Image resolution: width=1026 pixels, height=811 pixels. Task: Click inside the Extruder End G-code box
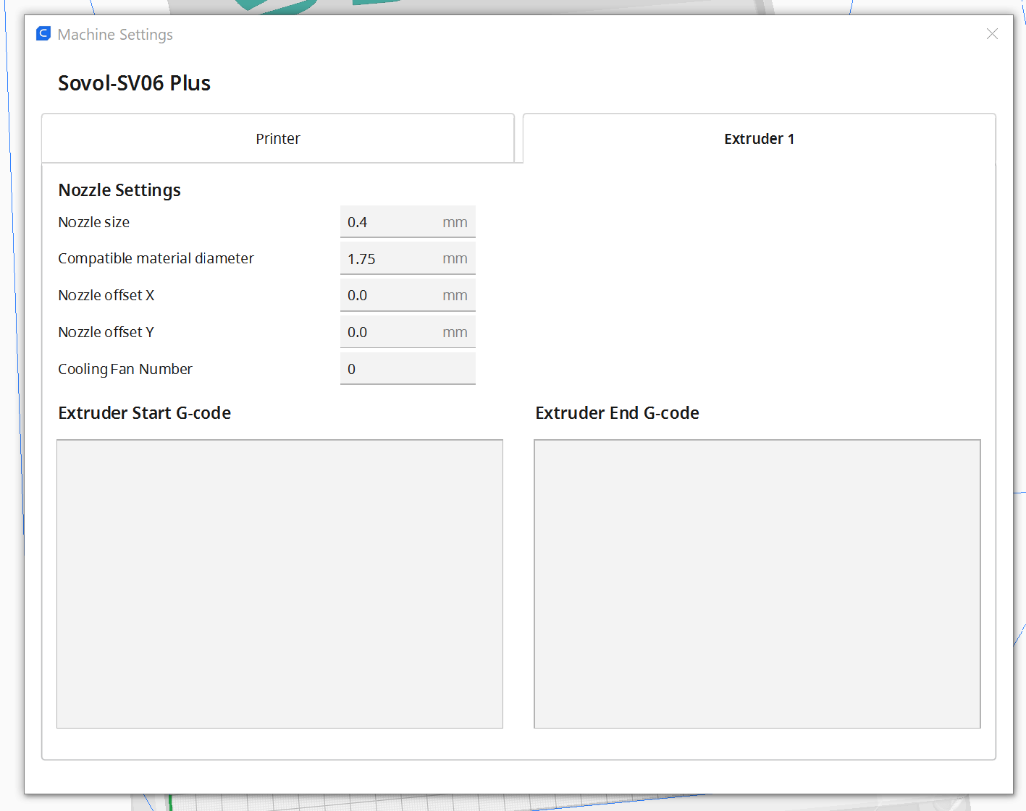[x=757, y=584]
